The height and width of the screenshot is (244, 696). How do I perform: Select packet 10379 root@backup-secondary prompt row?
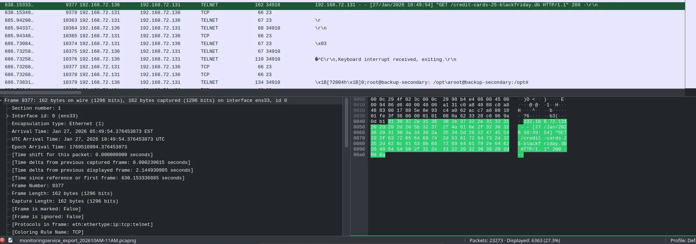(x=342, y=82)
